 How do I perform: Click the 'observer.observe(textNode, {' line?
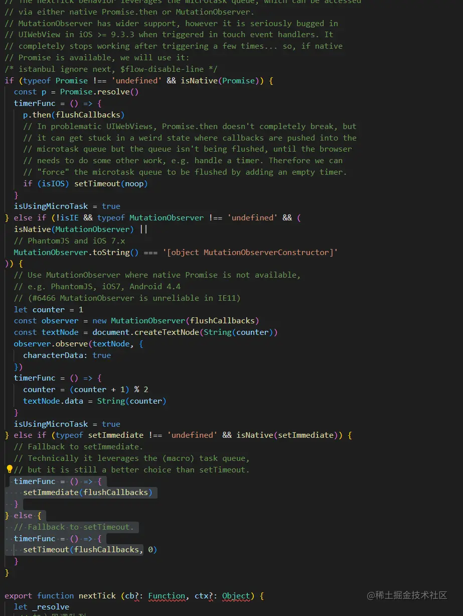(79, 344)
